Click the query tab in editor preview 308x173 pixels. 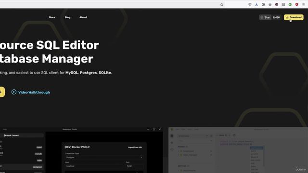point(223,135)
